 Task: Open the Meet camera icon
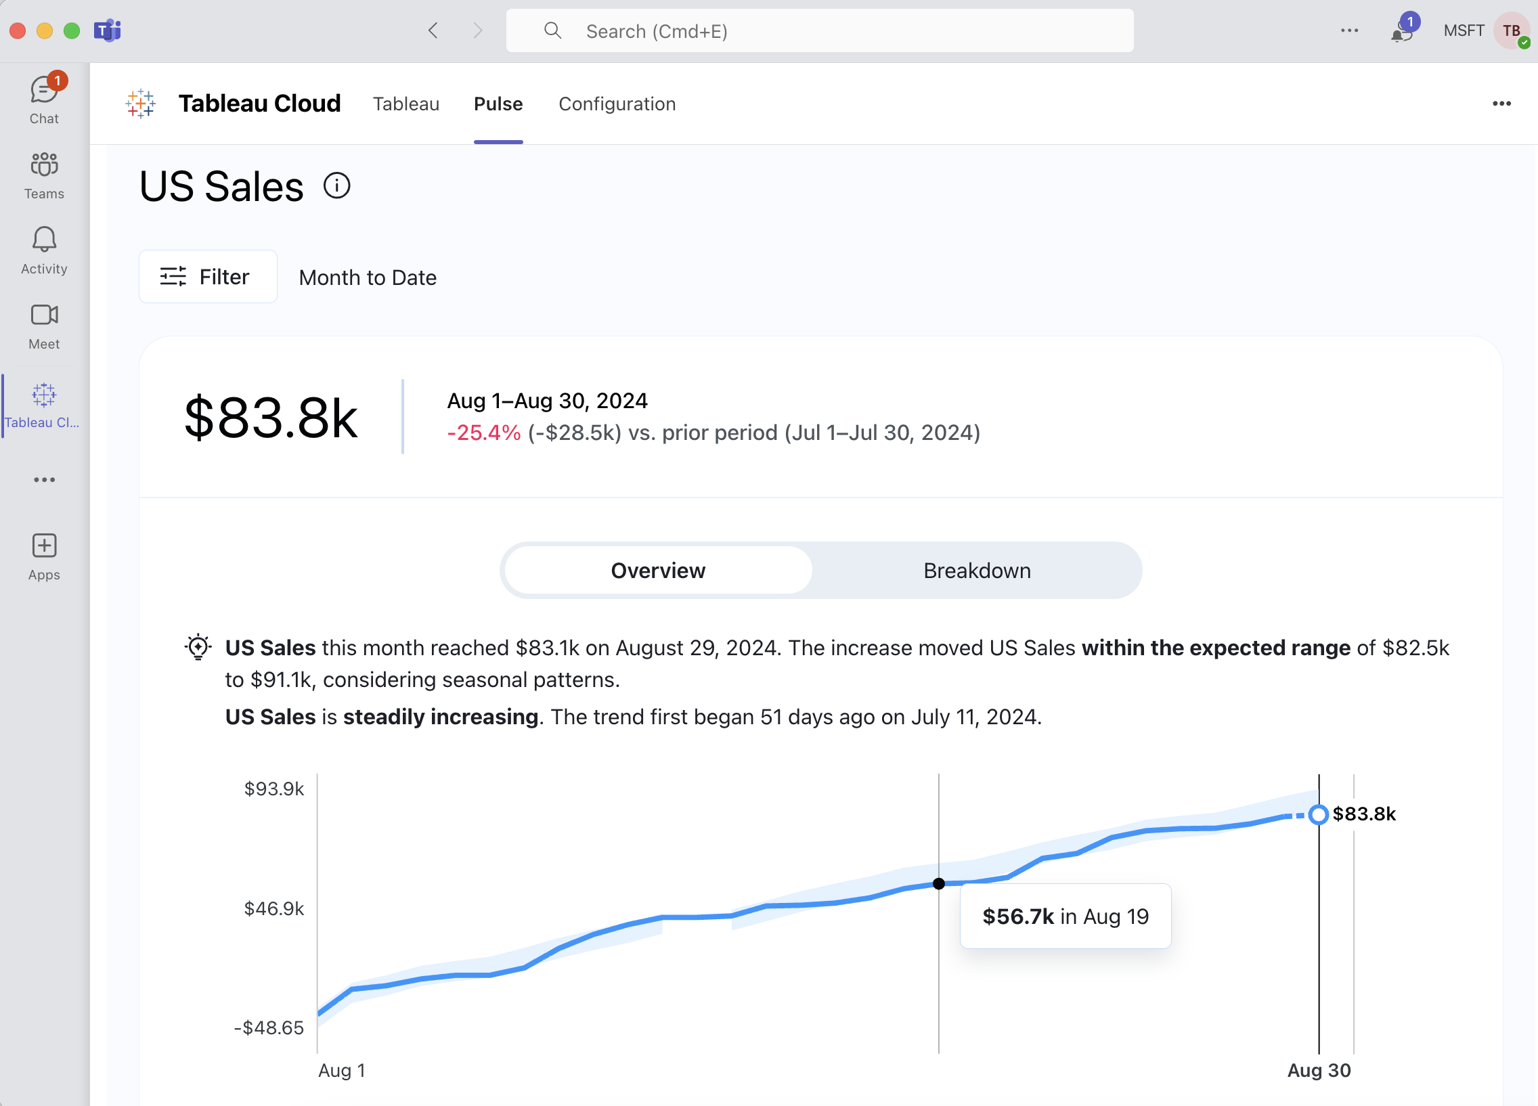tap(44, 326)
